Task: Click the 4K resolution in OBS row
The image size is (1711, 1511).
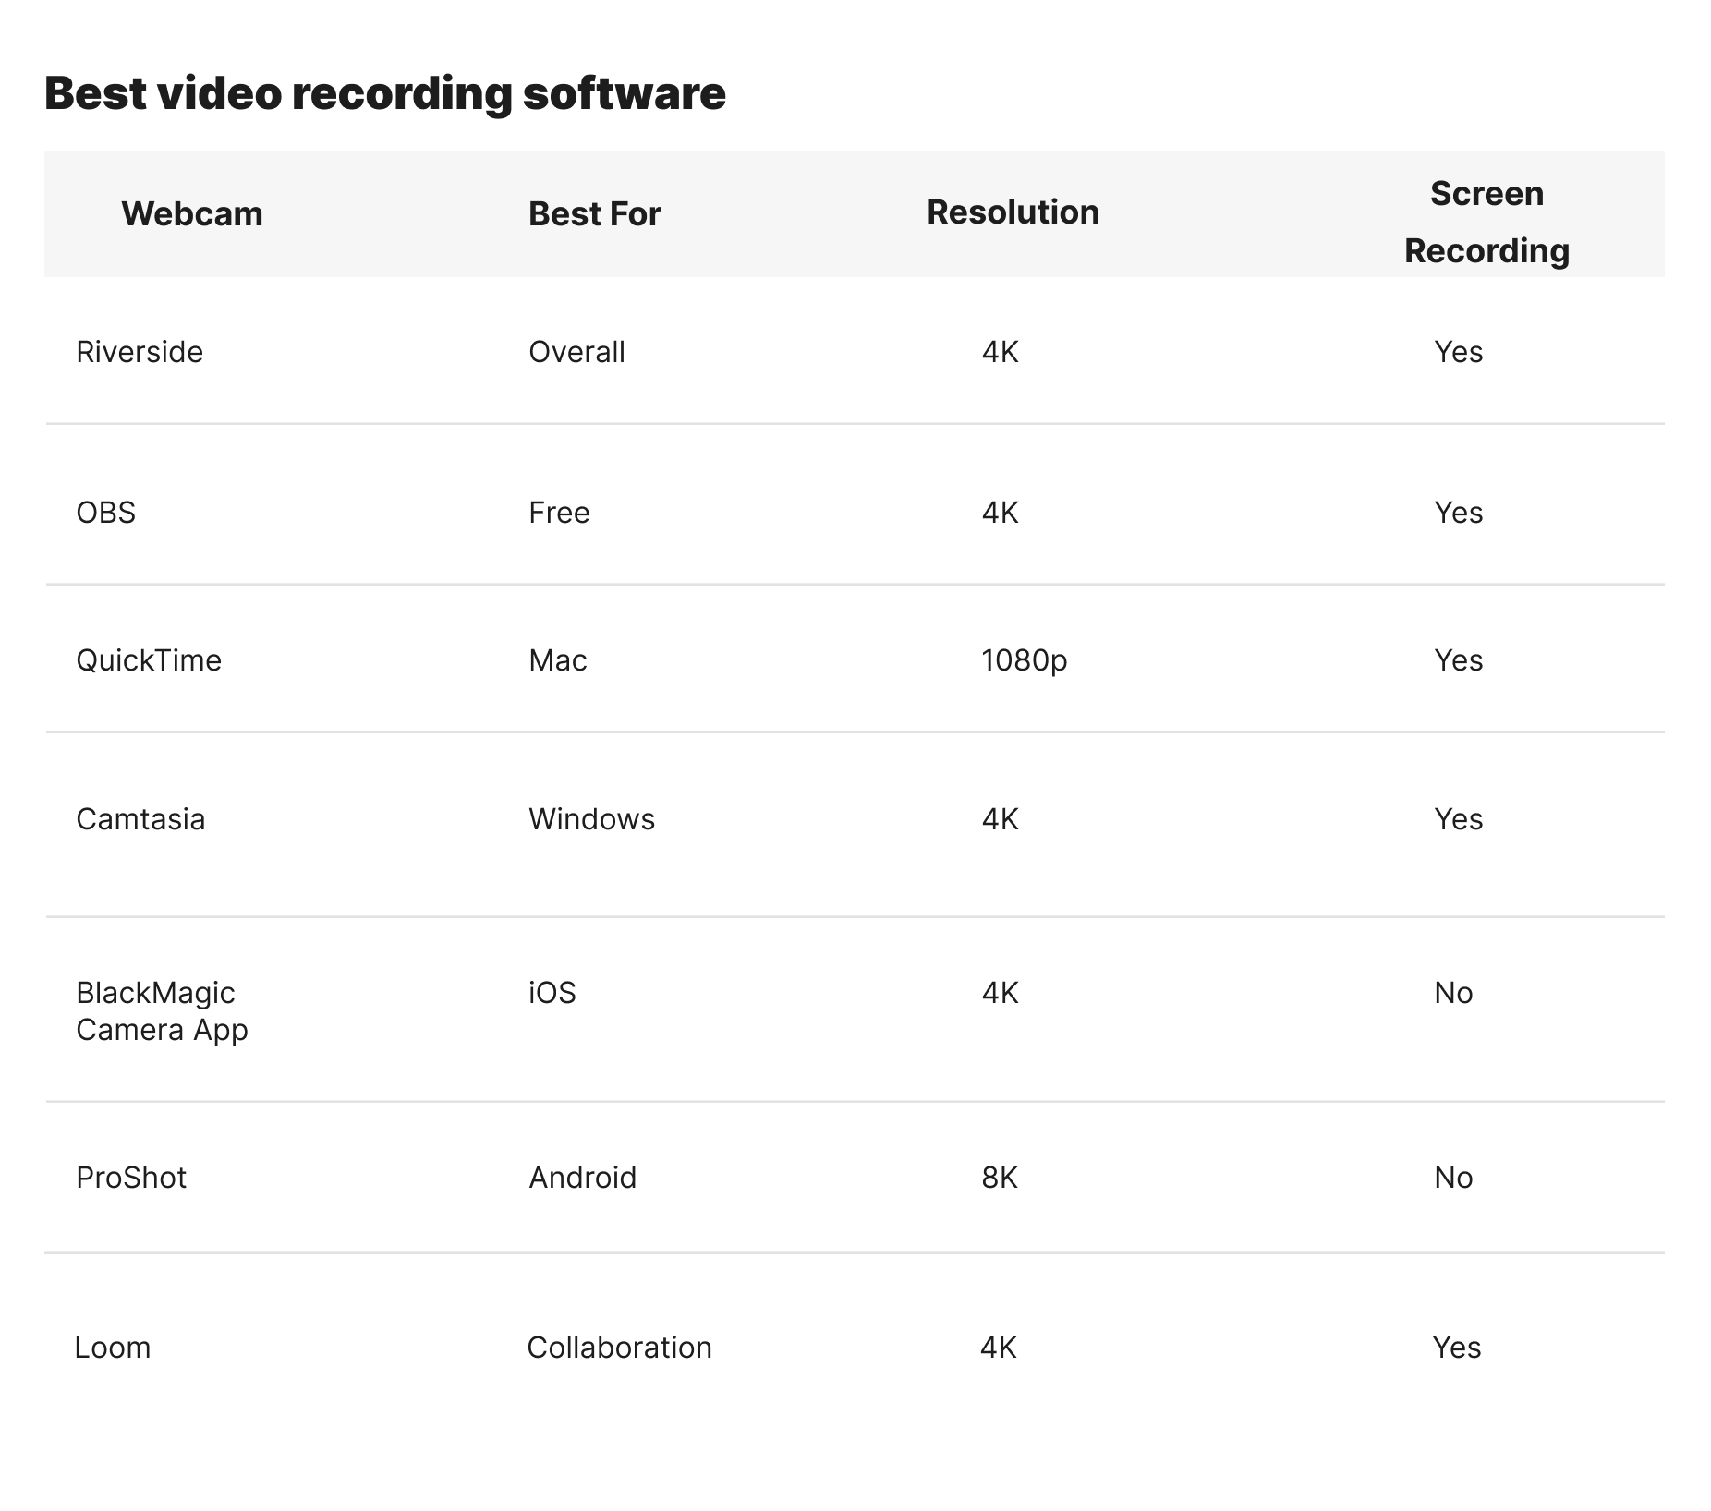Action: (x=1000, y=513)
